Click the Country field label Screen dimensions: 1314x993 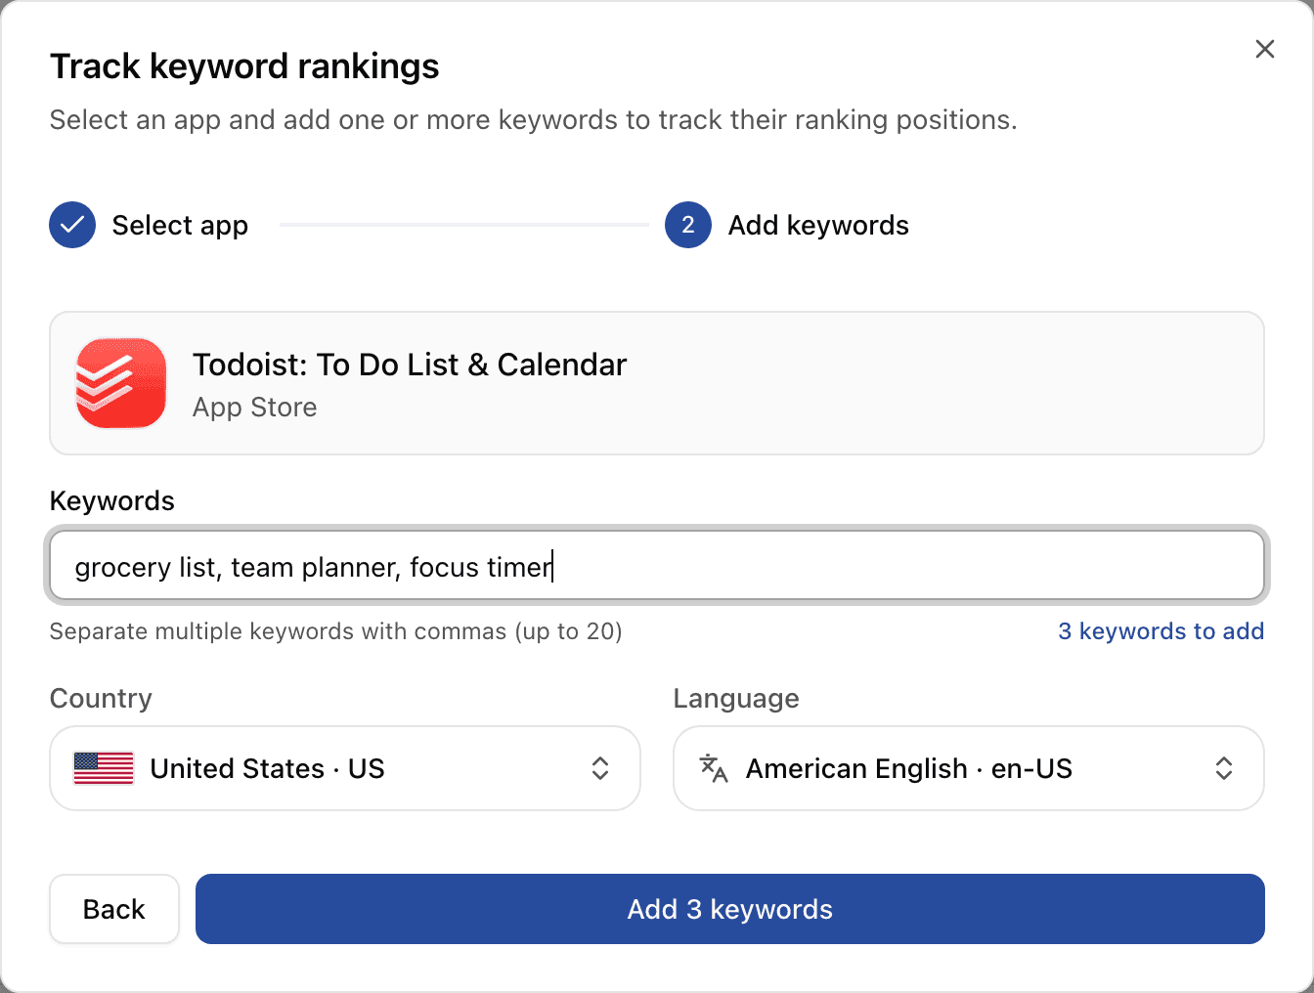coord(102,699)
